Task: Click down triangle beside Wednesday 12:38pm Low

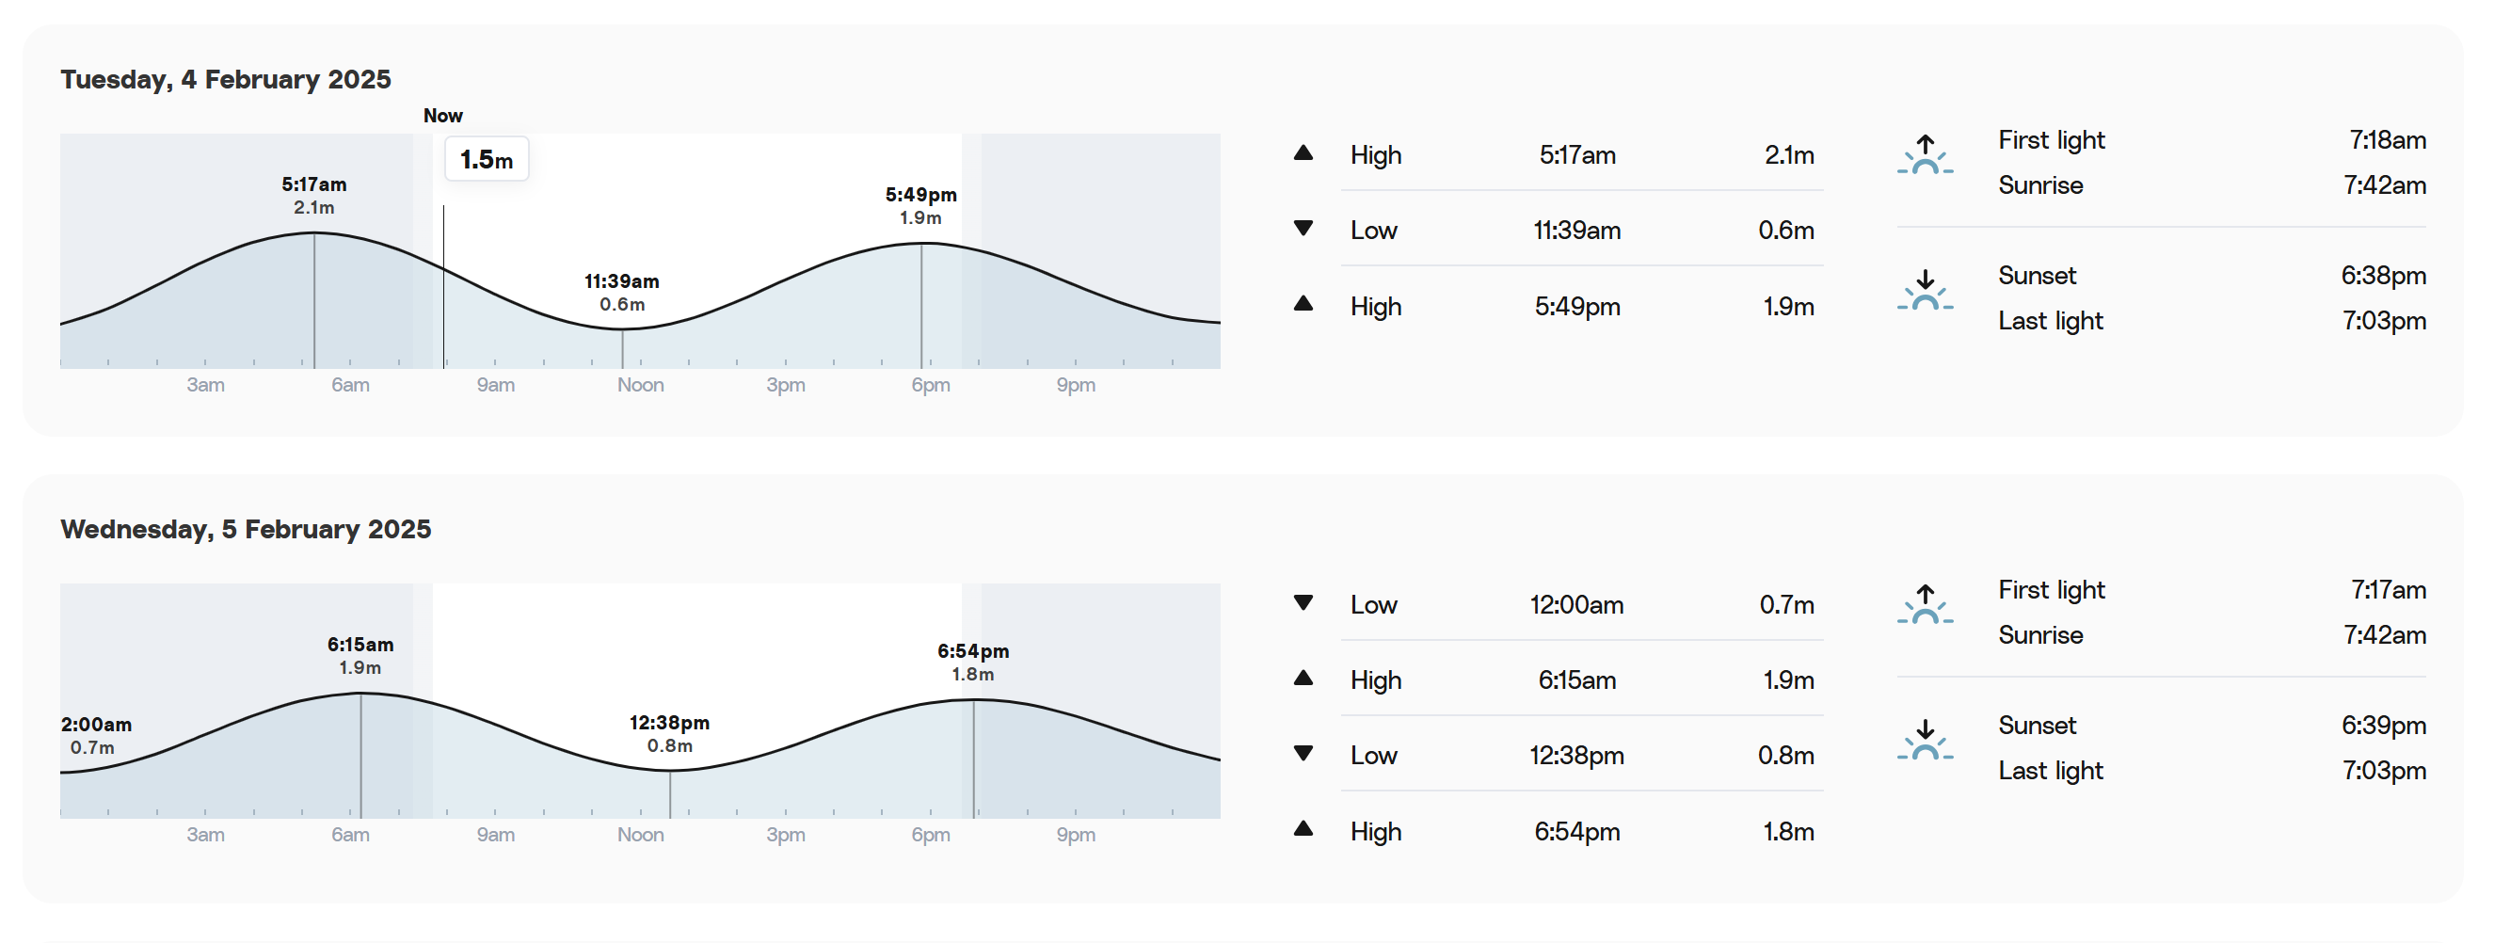Action: [x=1303, y=754]
